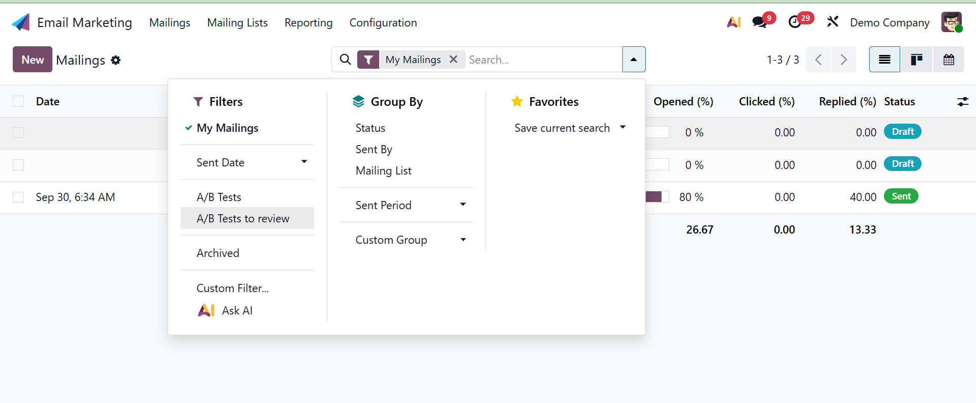Select the Sep 30 mailing row checkbox
The image size is (976, 403).
[x=18, y=197]
